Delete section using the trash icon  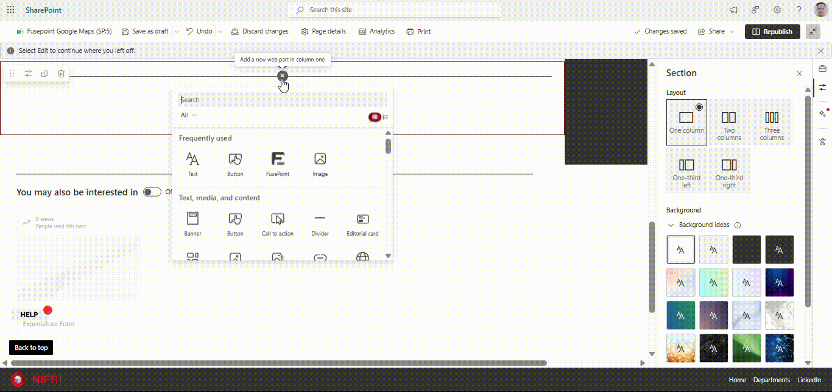(61, 74)
